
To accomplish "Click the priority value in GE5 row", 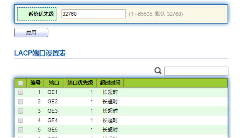I will pos(92,130).
